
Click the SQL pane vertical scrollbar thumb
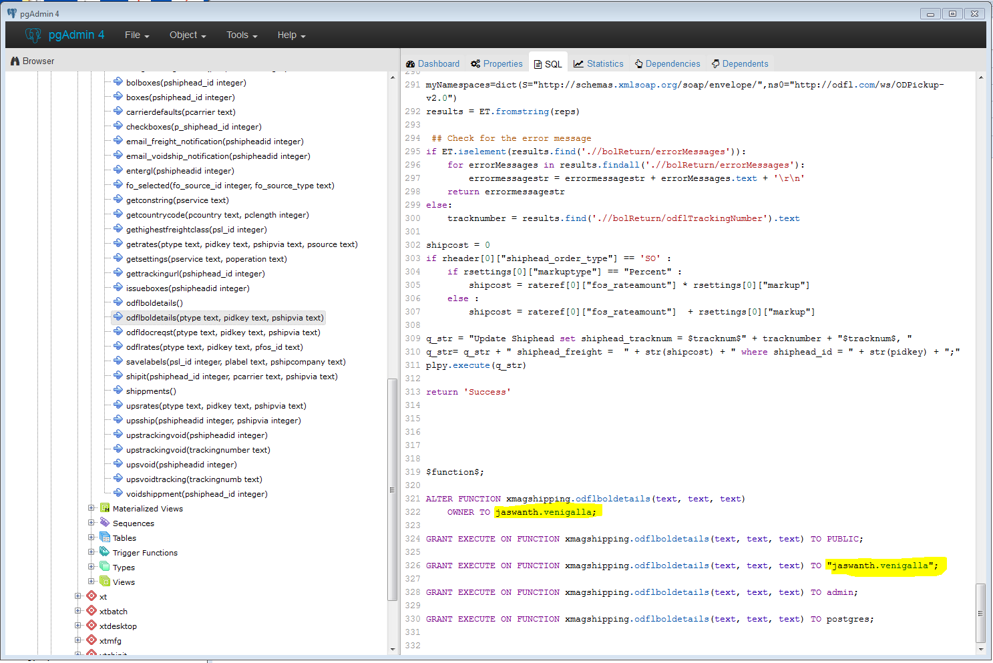pos(980,612)
